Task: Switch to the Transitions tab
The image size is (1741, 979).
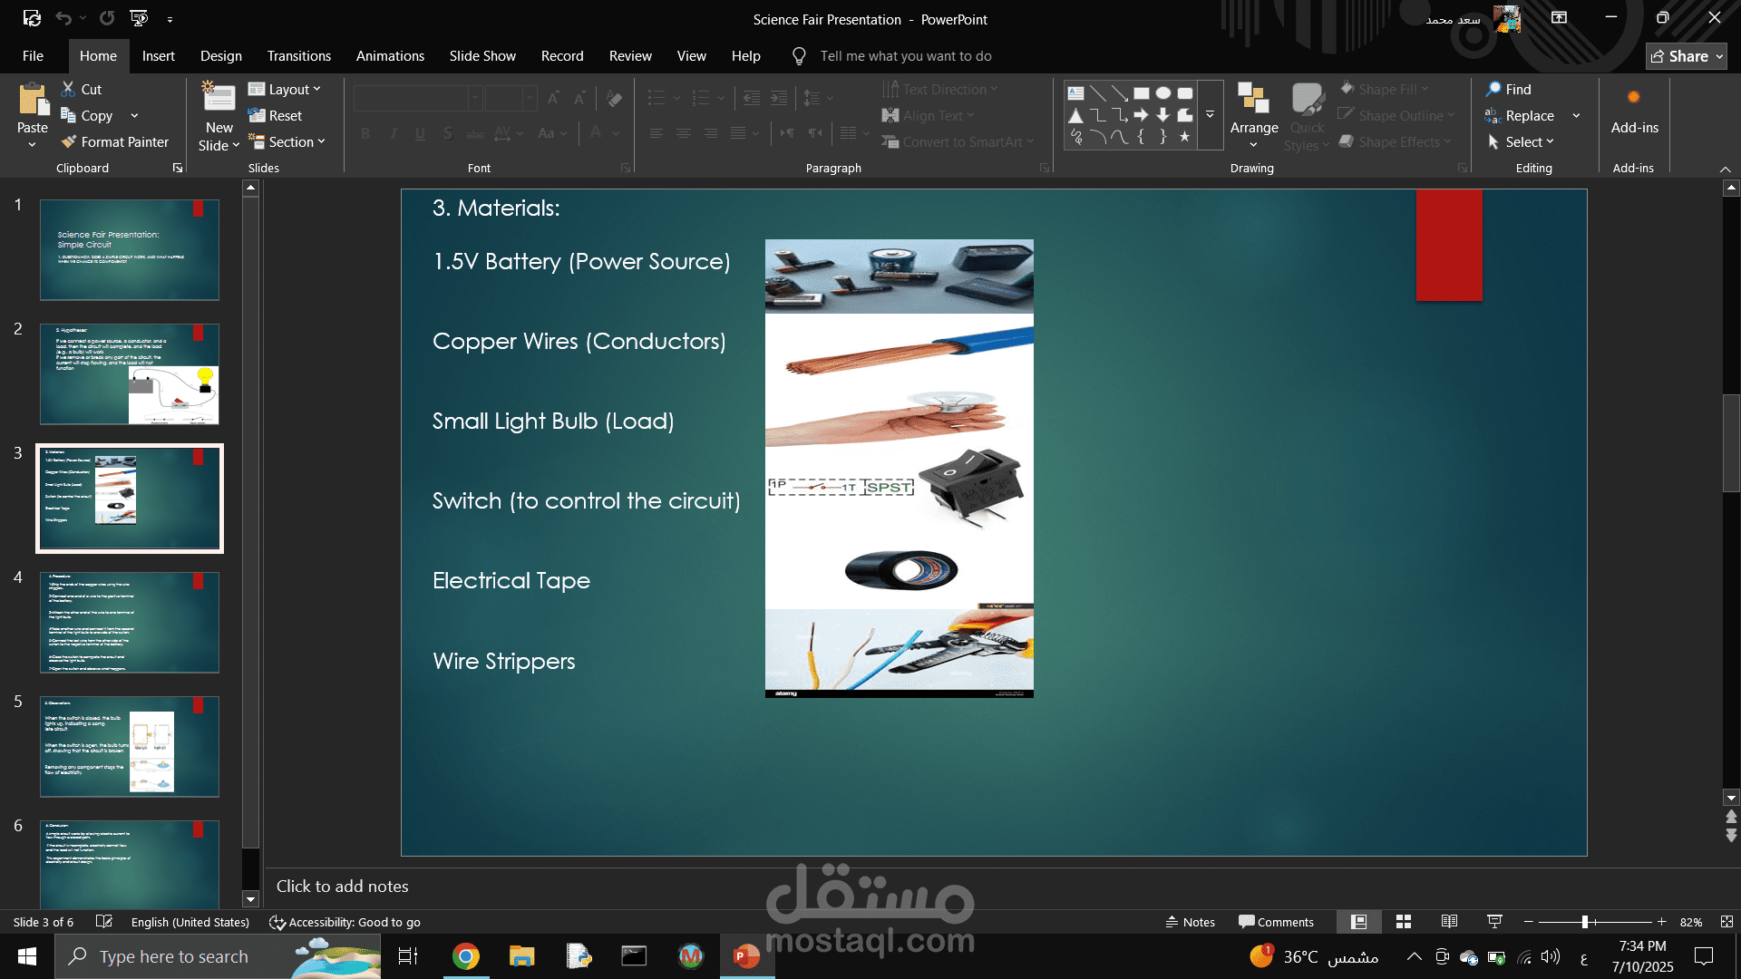Action: (x=299, y=56)
